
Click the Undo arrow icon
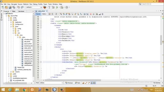(18, 7)
